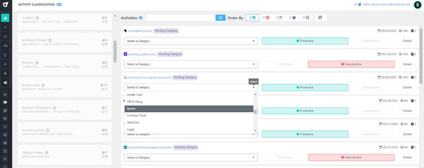
Task: Delete the Banking & Finance category trash icon
Action: pyautogui.click(x=50, y=40)
